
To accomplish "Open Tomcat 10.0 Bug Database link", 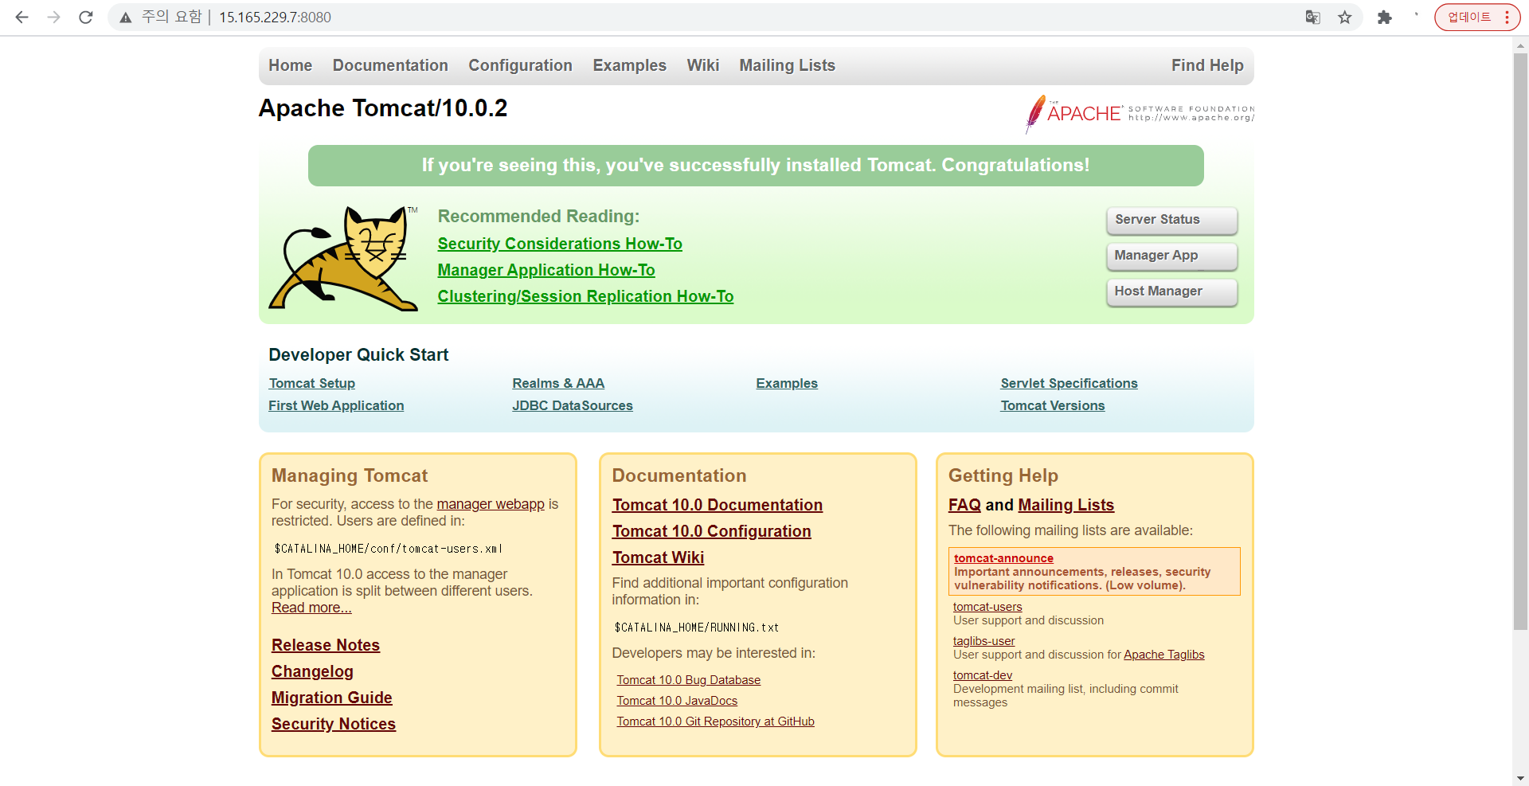I will [689, 680].
